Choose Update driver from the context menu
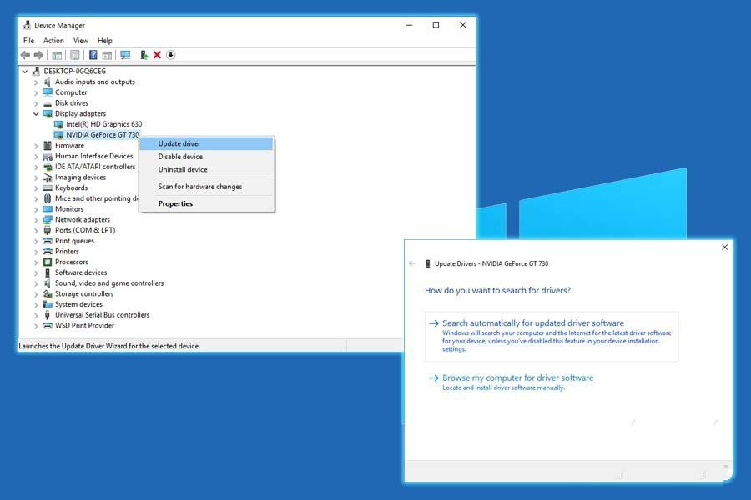 (206, 143)
